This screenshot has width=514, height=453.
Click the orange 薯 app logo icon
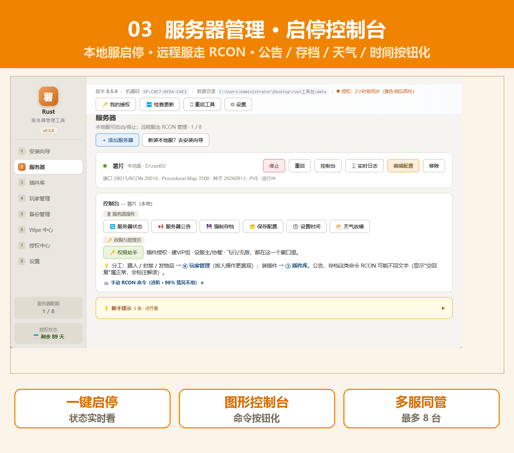pyautogui.click(x=49, y=96)
